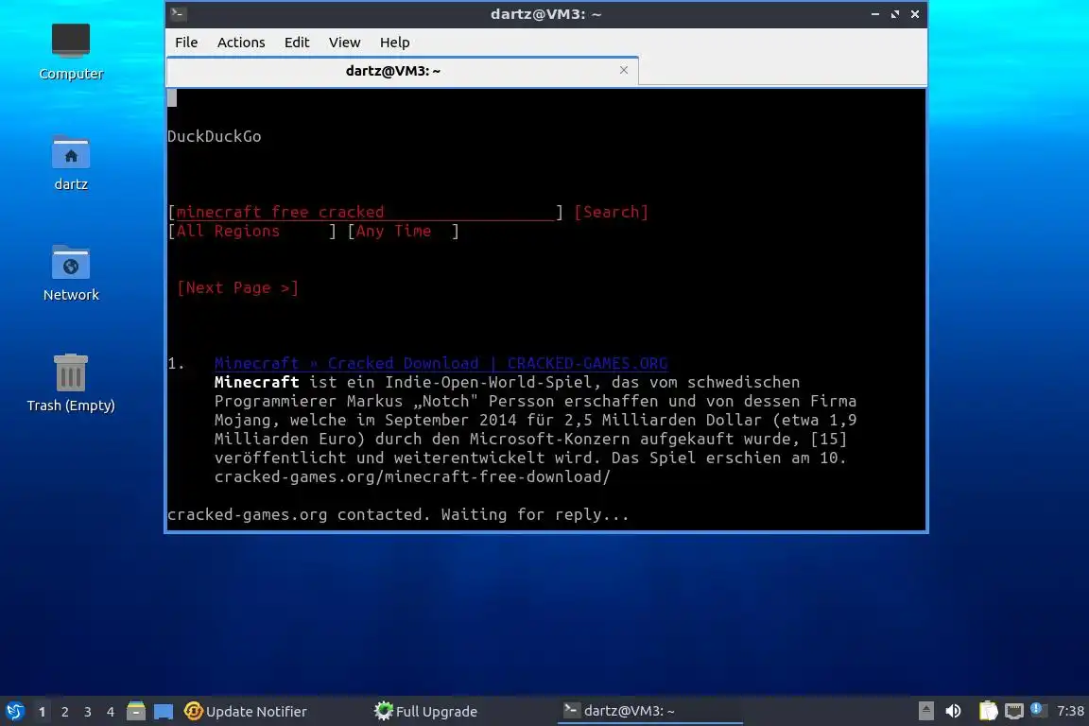Image resolution: width=1089 pixels, height=726 pixels.
Task: Open the Edit menu
Action: pyautogui.click(x=297, y=43)
